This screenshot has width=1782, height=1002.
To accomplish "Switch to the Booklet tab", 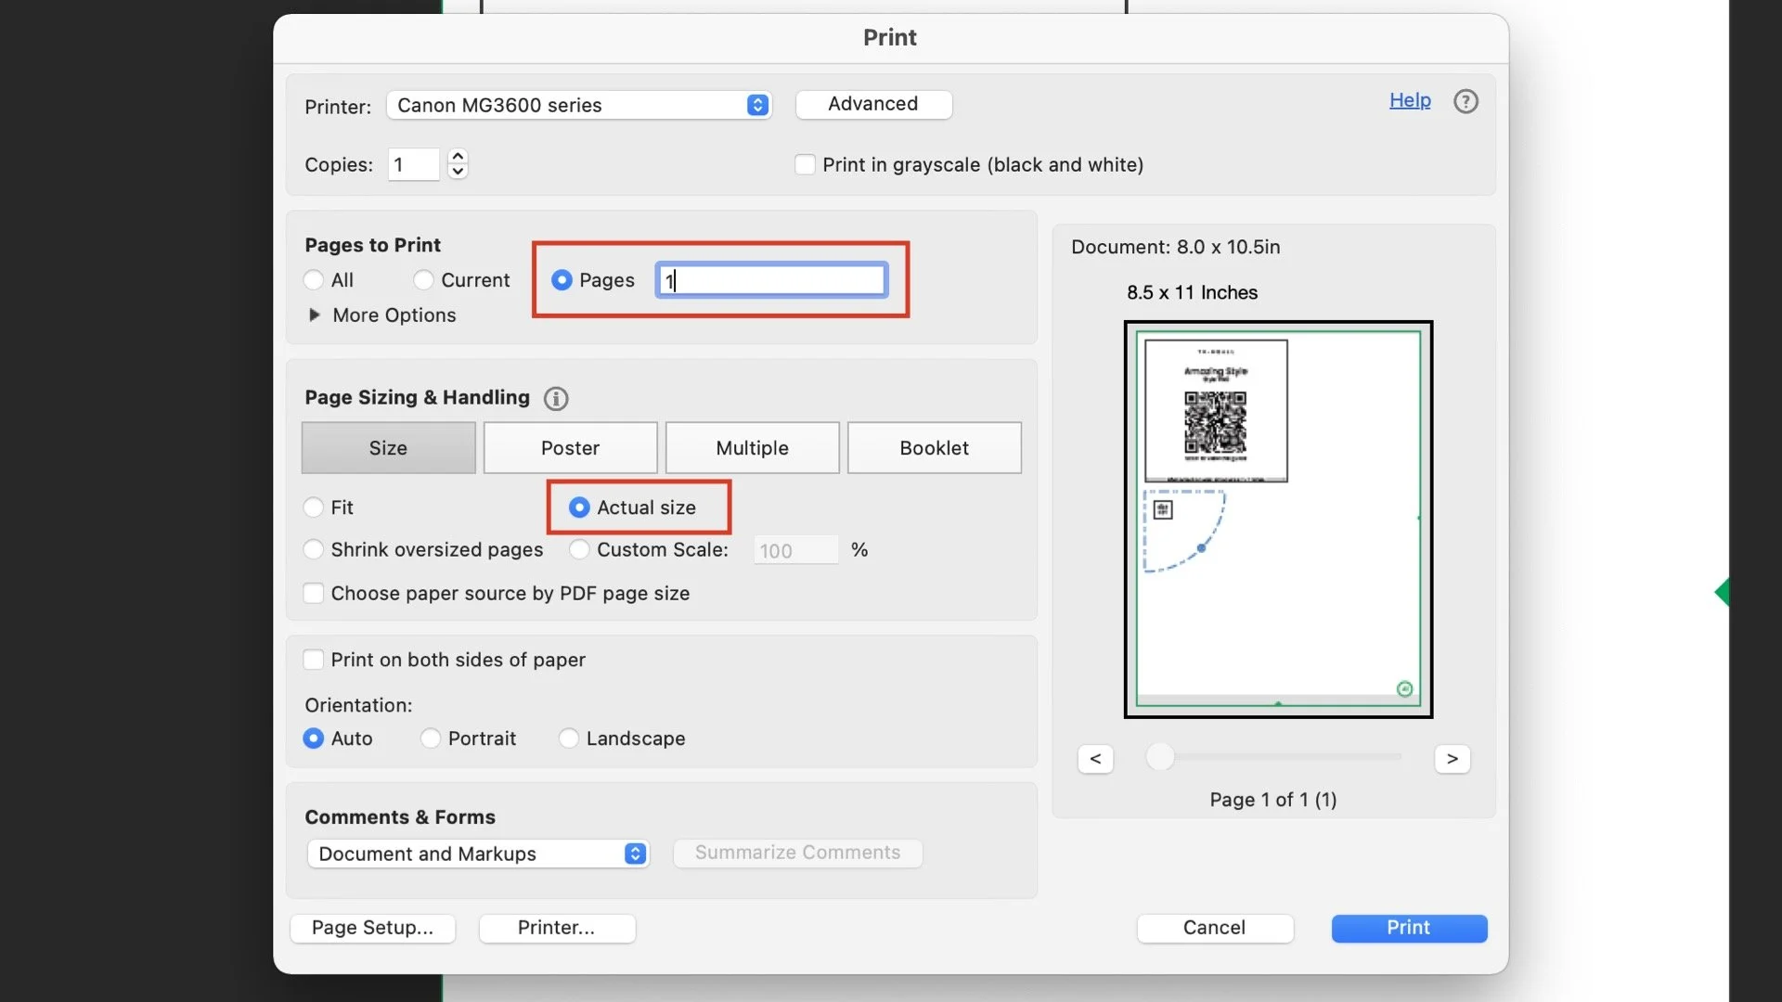I will [934, 448].
